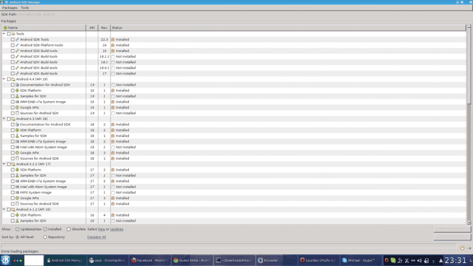Click the stop-loading icon in the SDK Manager status bar
This screenshot has height=266, width=473.
[x=462, y=248]
